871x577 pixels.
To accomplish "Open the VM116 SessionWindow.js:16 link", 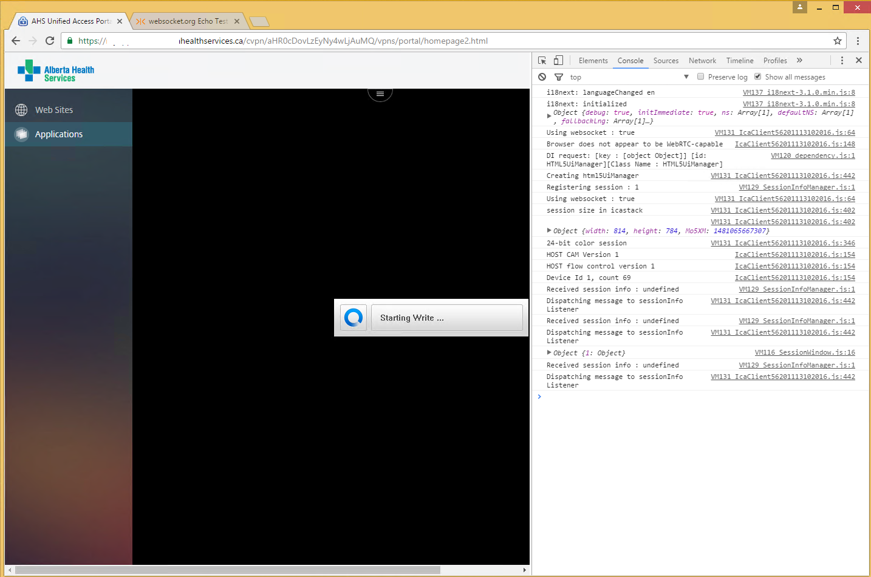I will (804, 352).
